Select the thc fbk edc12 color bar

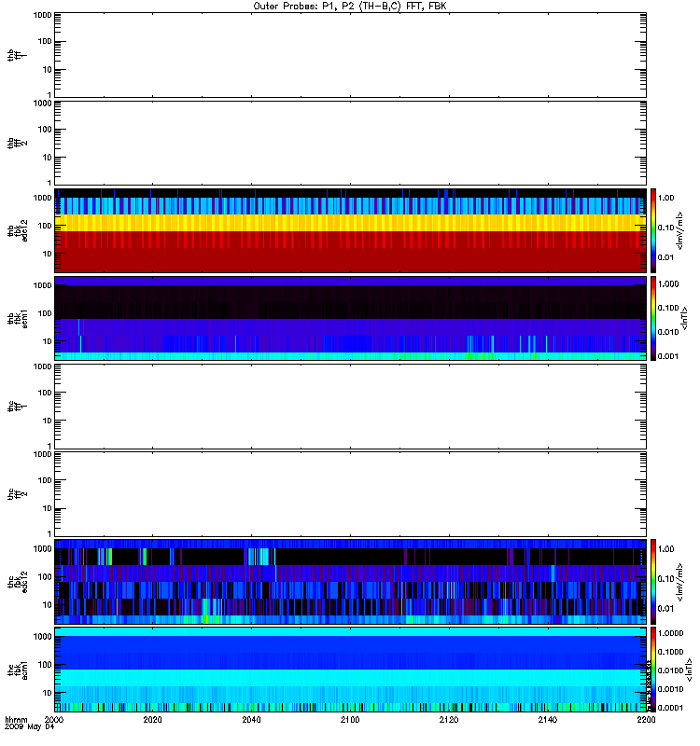653,581
